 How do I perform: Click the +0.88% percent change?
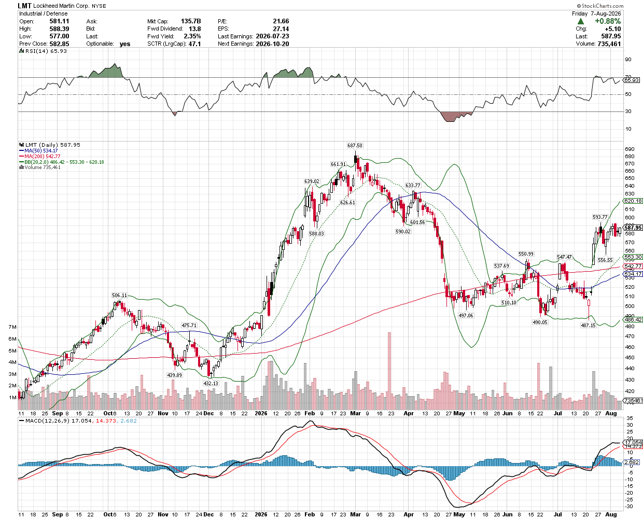pos(608,21)
